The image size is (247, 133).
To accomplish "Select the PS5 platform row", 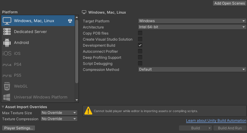I will [38, 75].
